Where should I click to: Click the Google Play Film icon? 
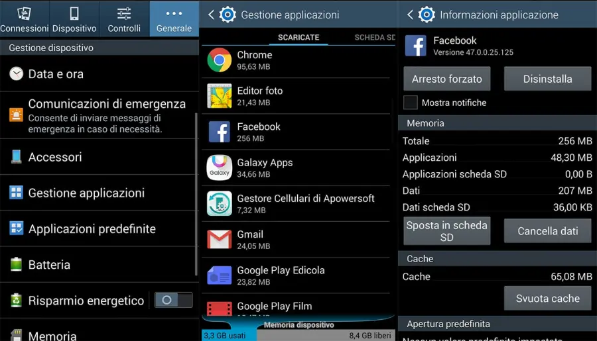click(220, 309)
